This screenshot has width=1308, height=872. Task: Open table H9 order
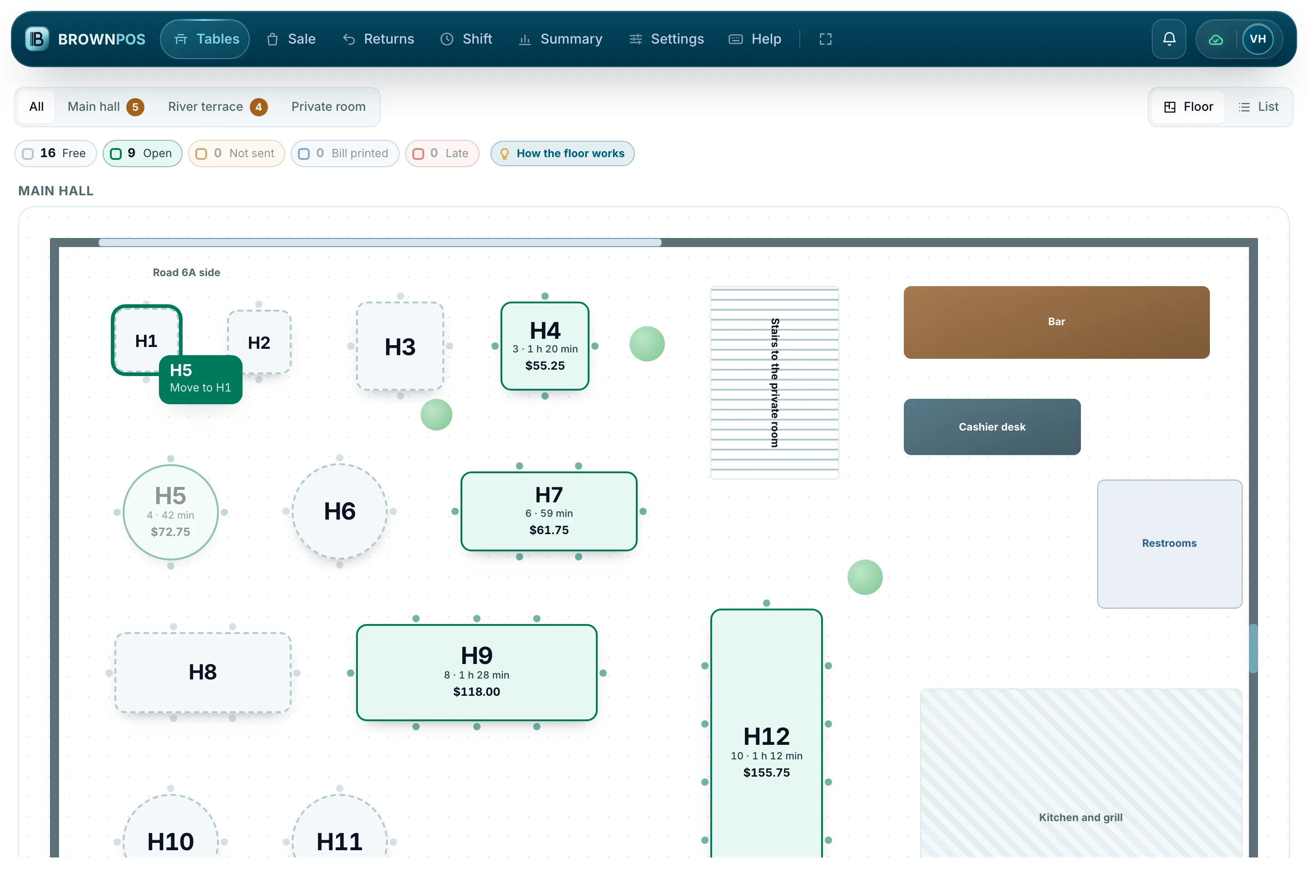coord(476,672)
